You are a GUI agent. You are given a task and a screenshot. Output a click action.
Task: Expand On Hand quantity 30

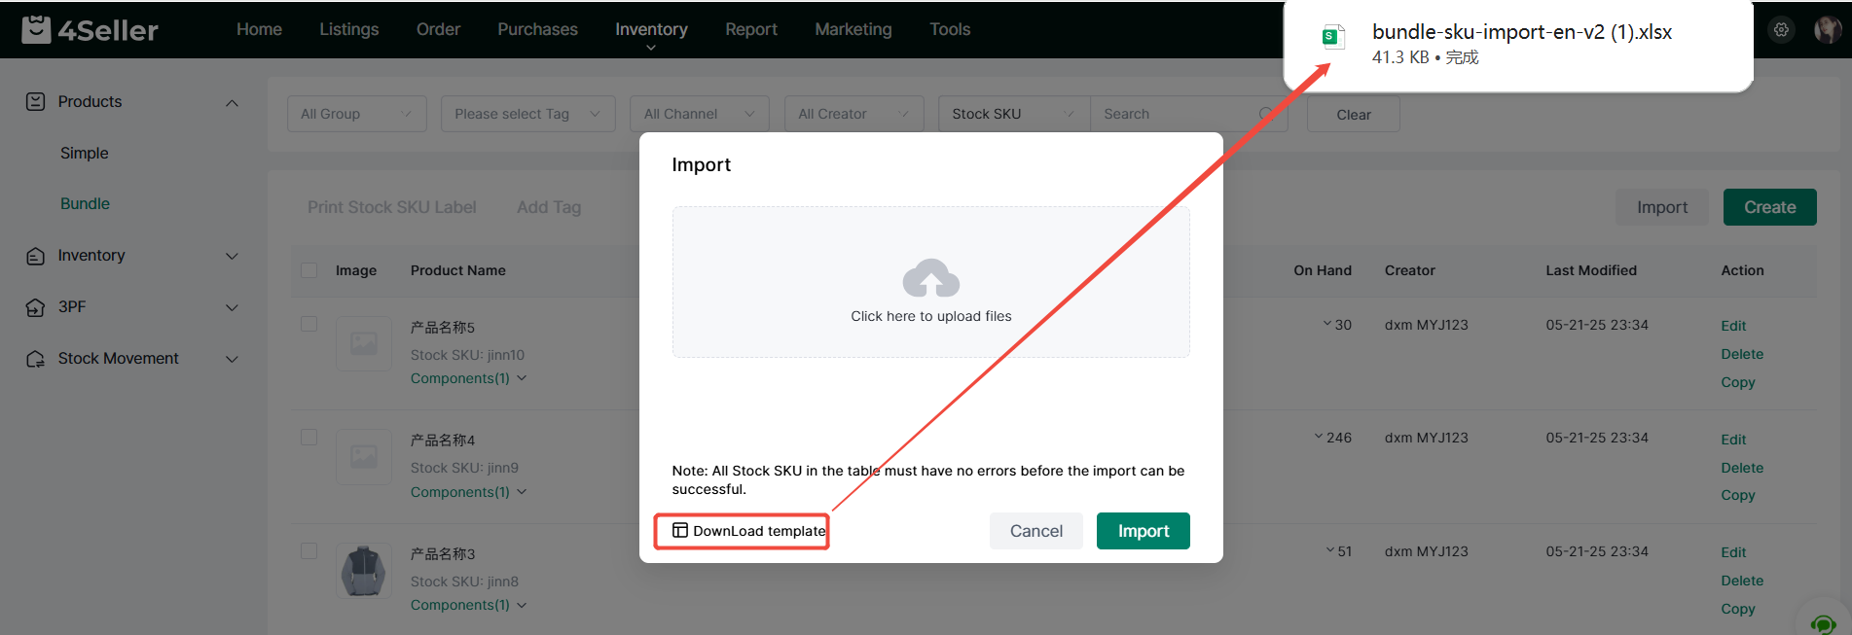coord(1327,324)
